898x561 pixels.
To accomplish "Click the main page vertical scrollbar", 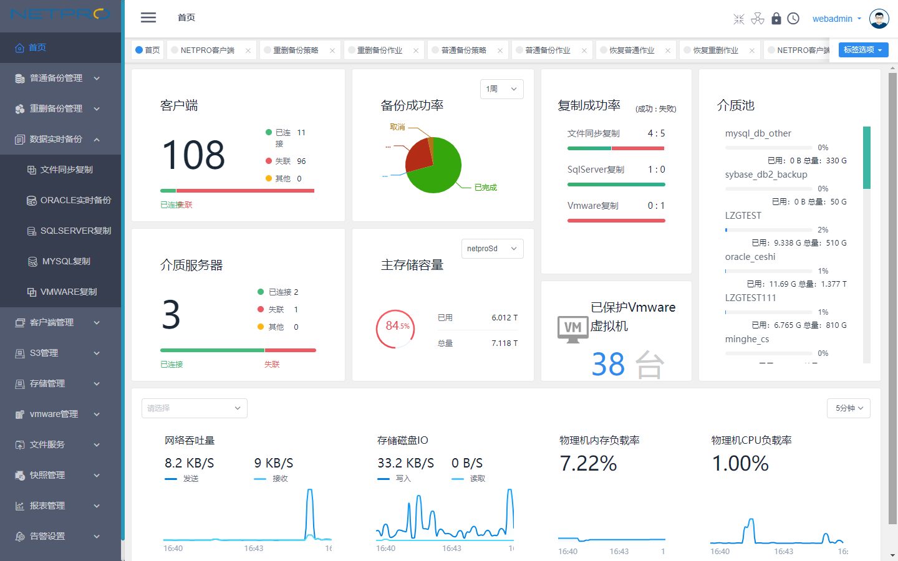I will click(x=892, y=299).
